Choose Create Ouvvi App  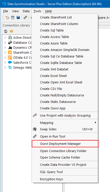(65, 108)
